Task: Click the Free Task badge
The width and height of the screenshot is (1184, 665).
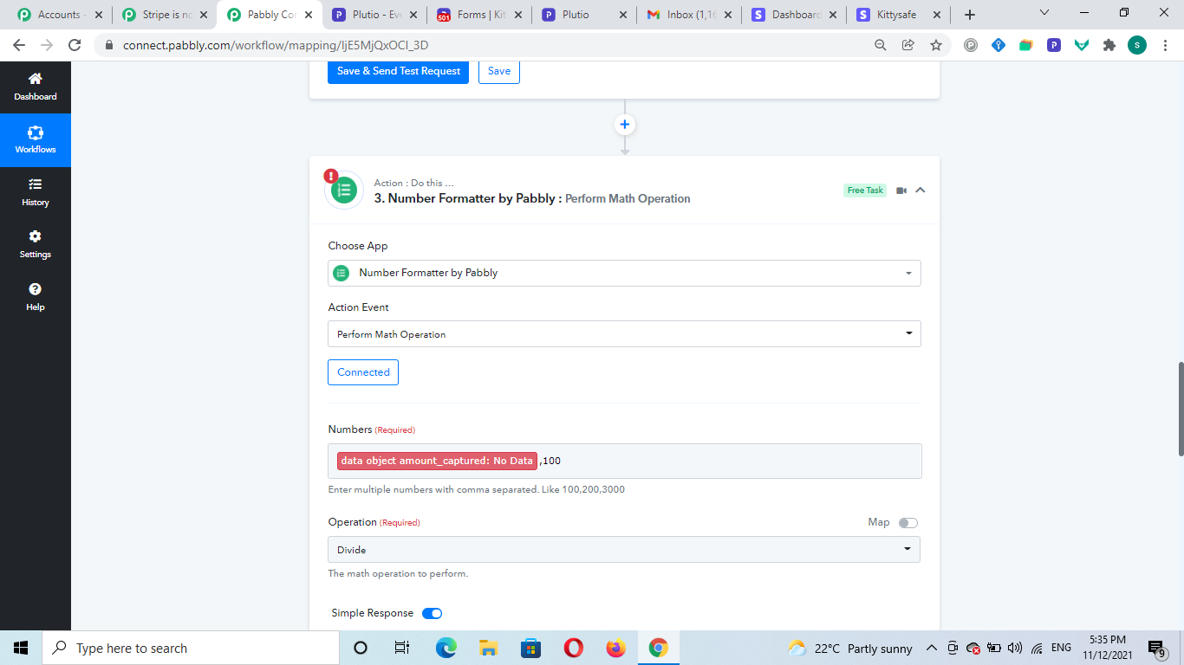Action: click(865, 190)
